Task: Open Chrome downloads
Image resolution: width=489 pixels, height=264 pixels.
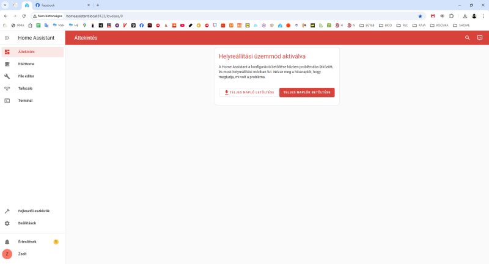Action: click(x=465, y=16)
